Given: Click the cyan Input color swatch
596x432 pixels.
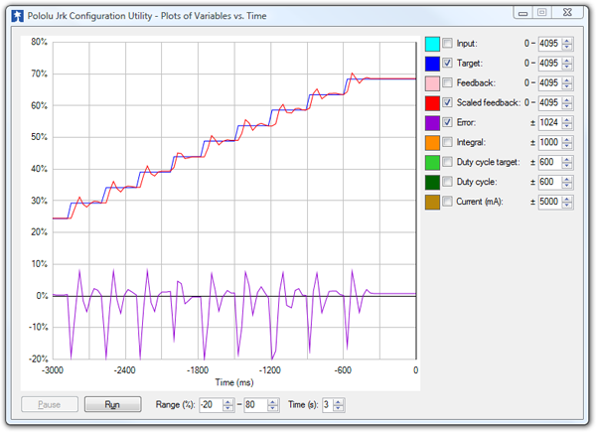Looking at the screenshot, I should [432, 44].
